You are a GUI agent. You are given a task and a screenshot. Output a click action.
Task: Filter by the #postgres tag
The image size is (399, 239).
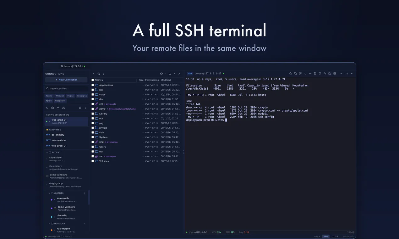[x=82, y=96]
